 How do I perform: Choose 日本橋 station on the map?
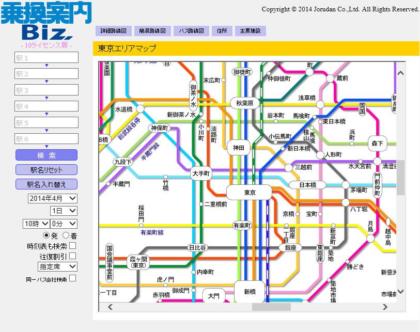point(307,185)
